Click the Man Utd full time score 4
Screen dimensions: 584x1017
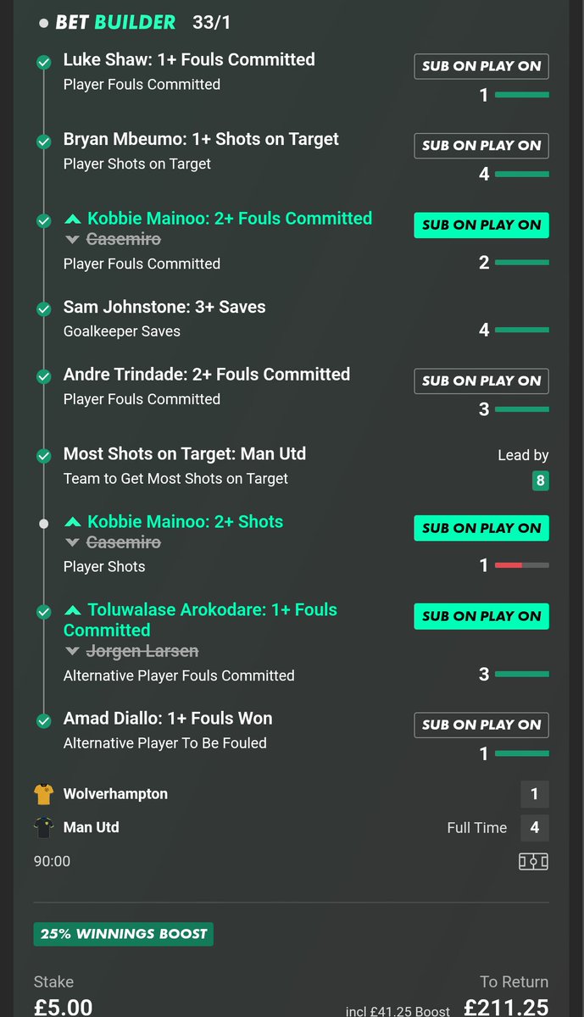(x=534, y=827)
